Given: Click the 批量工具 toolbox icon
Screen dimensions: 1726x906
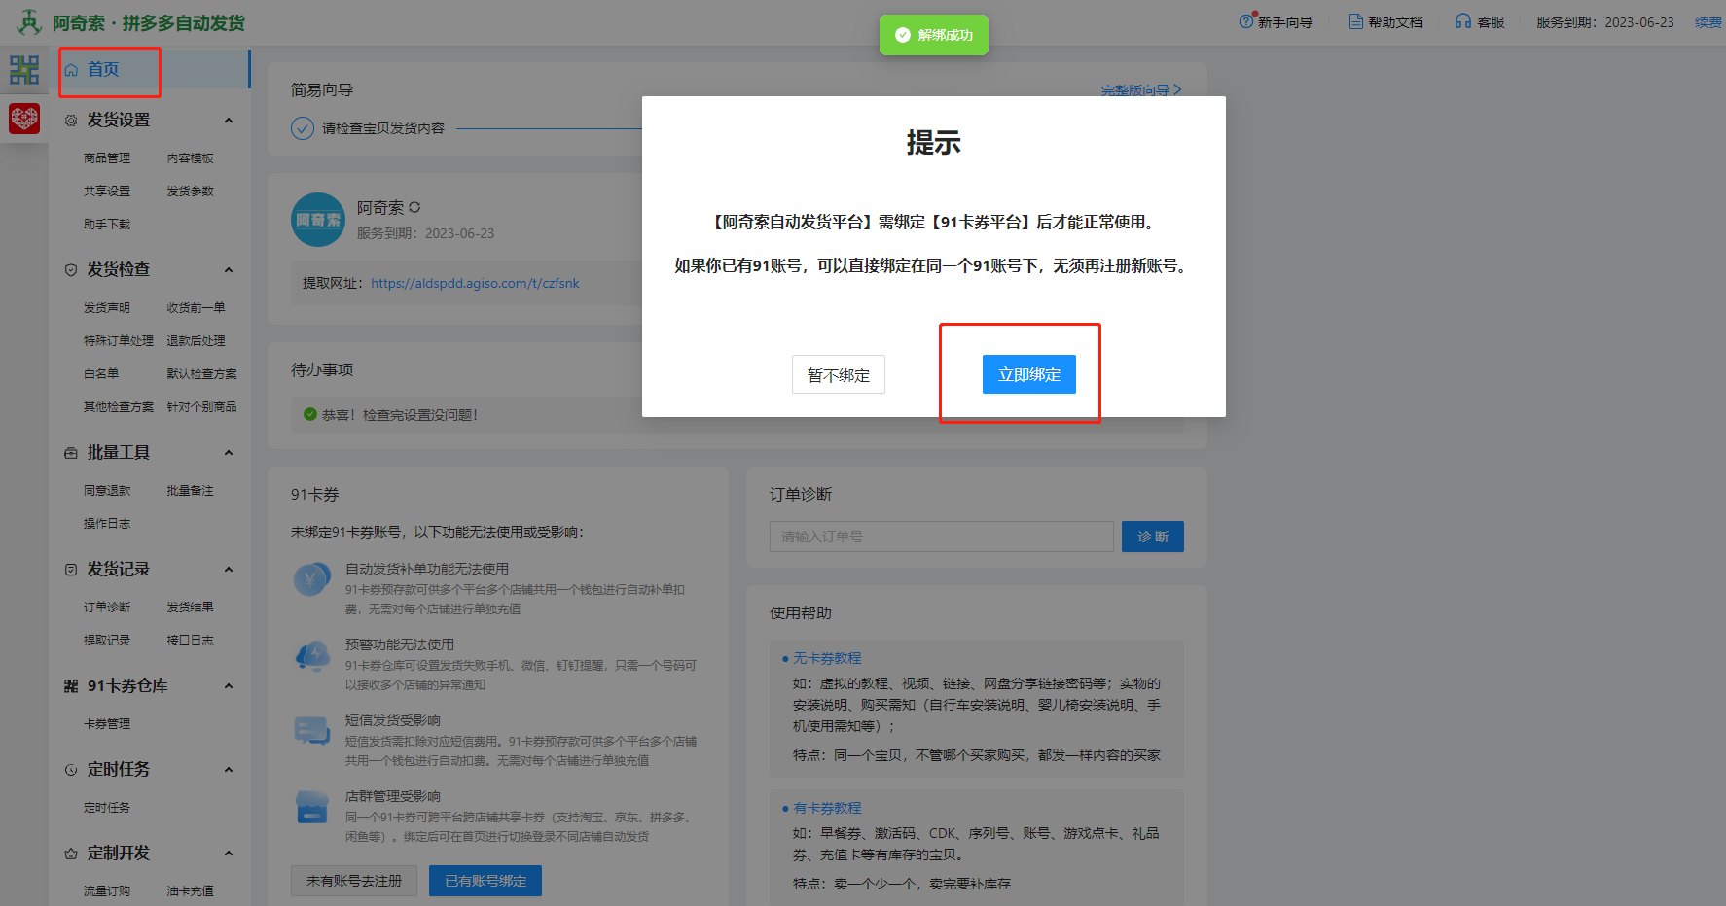Looking at the screenshot, I should pos(71,453).
